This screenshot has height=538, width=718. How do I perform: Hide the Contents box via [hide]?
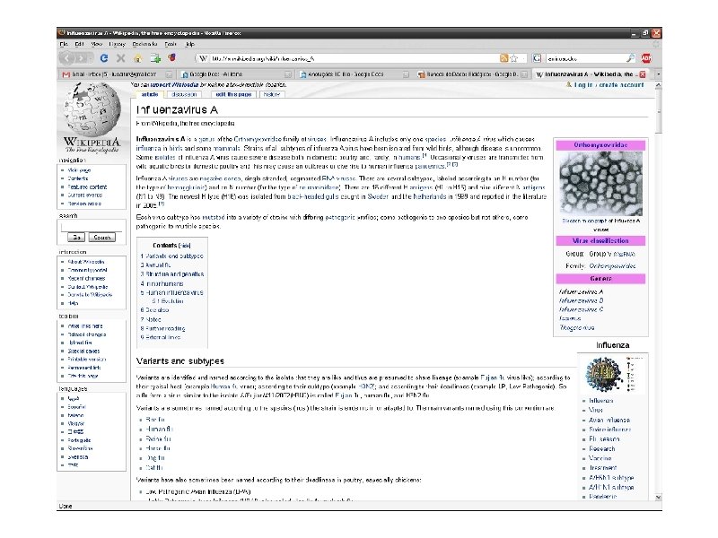click(x=185, y=246)
